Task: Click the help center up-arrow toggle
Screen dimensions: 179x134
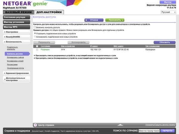Action: (120, 125)
